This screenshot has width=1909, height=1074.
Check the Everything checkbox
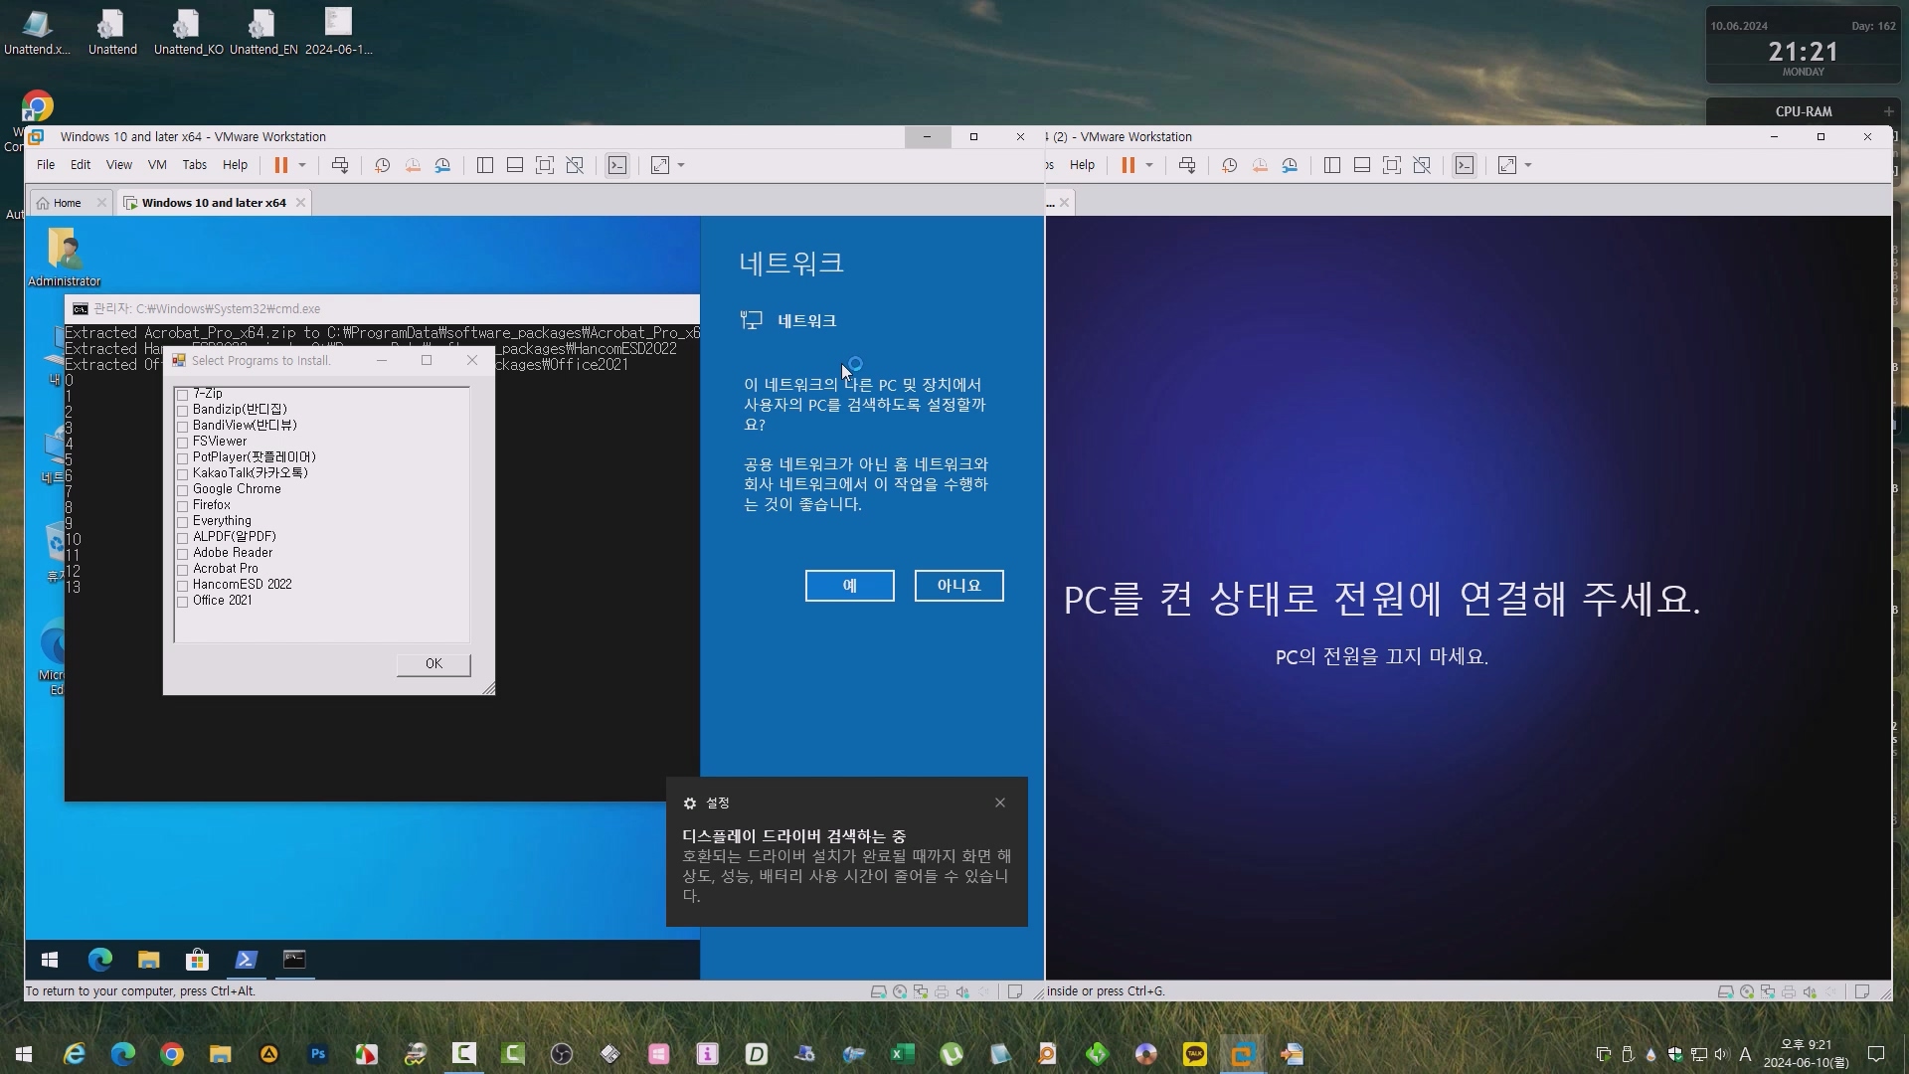tap(183, 522)
